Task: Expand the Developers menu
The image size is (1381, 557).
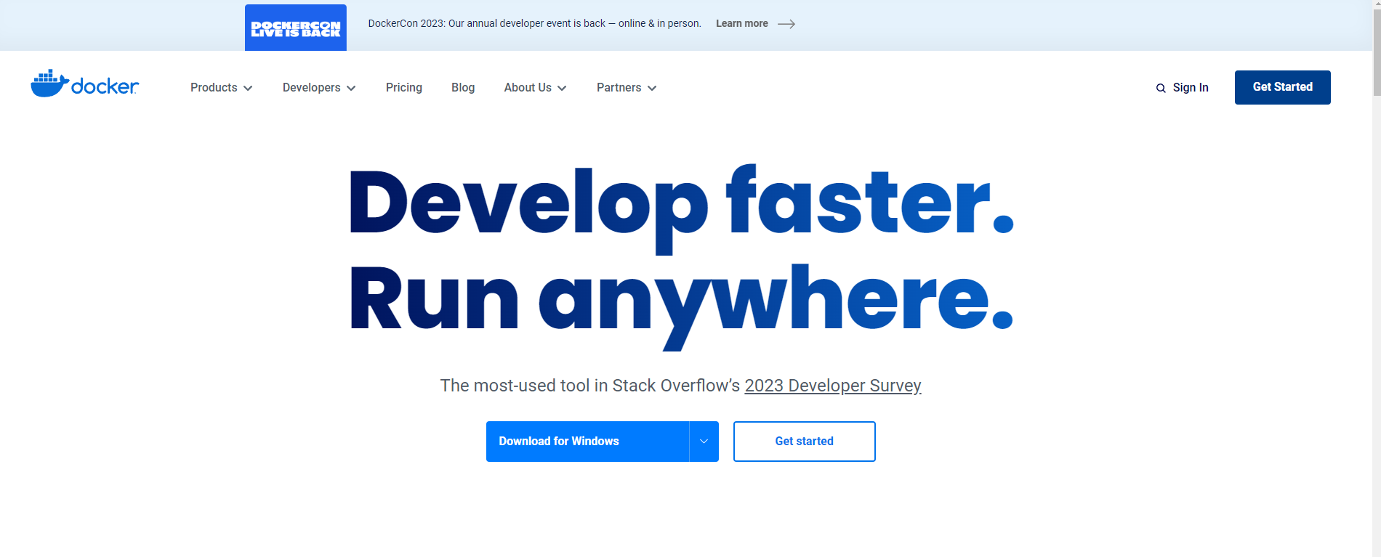Action: tap(319, 88)
